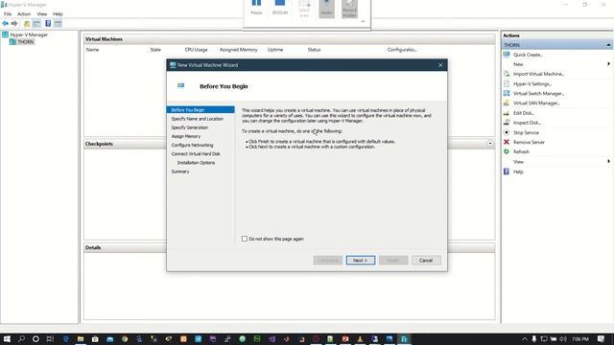Open Microsoft Edge from the taskbar
Viewport: 614px width, 345px height.
click(65, 338)
